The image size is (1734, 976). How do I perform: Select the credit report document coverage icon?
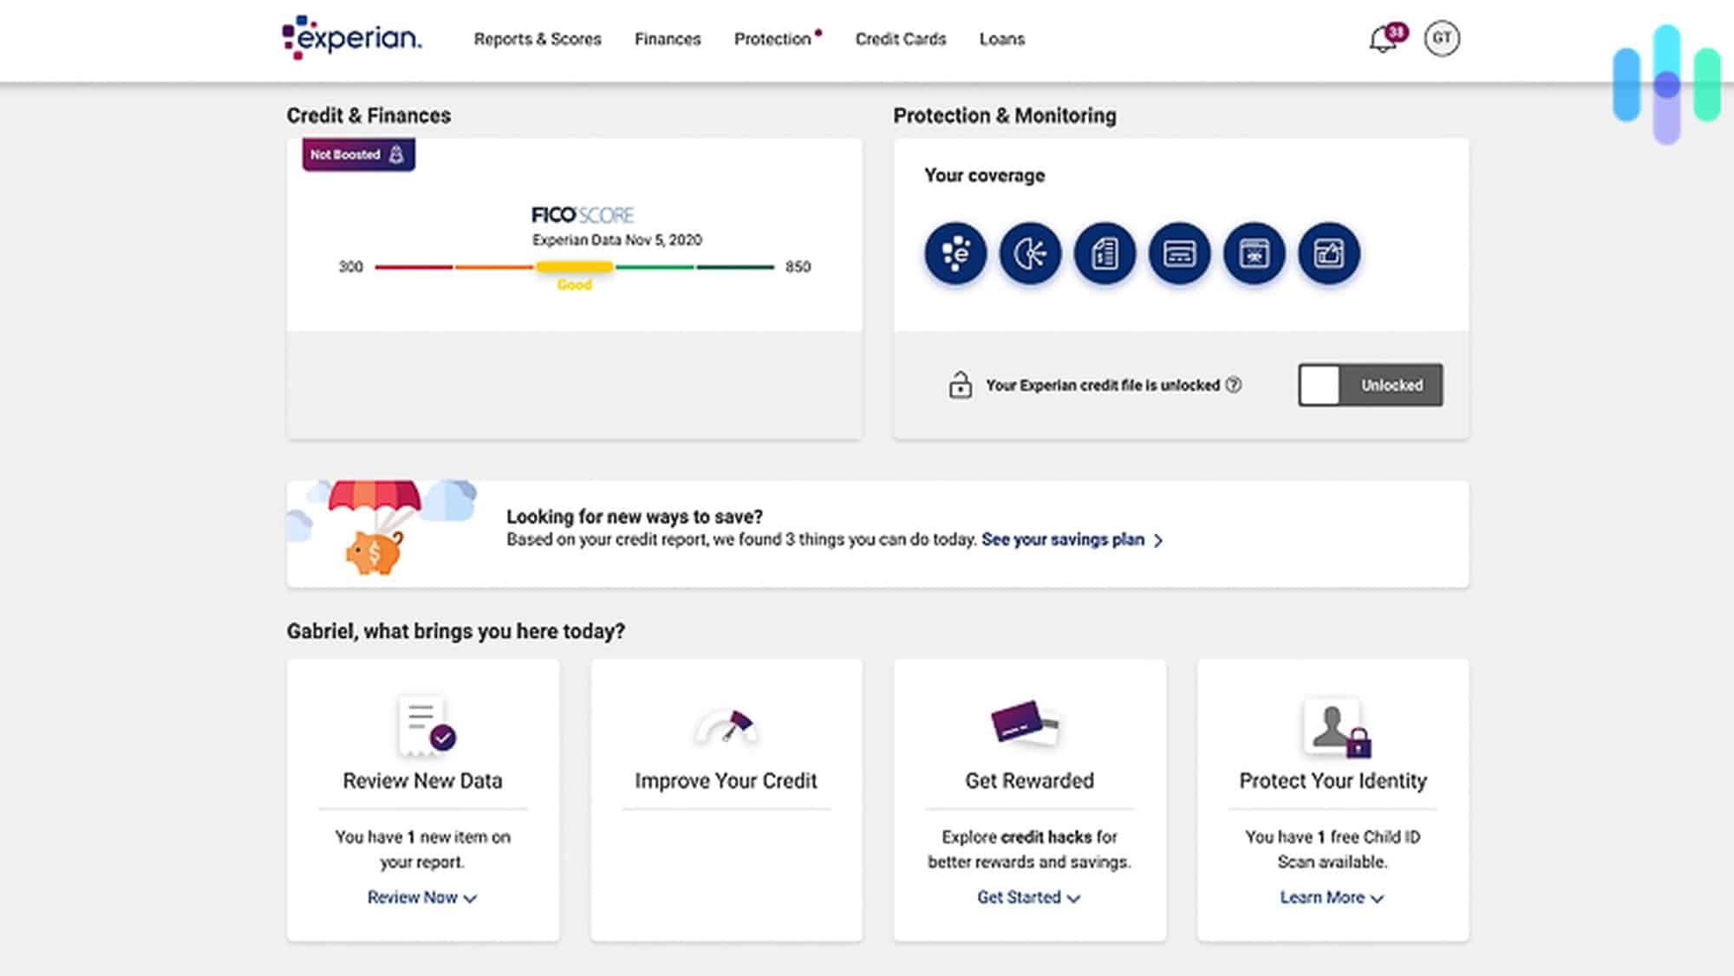1104,254
